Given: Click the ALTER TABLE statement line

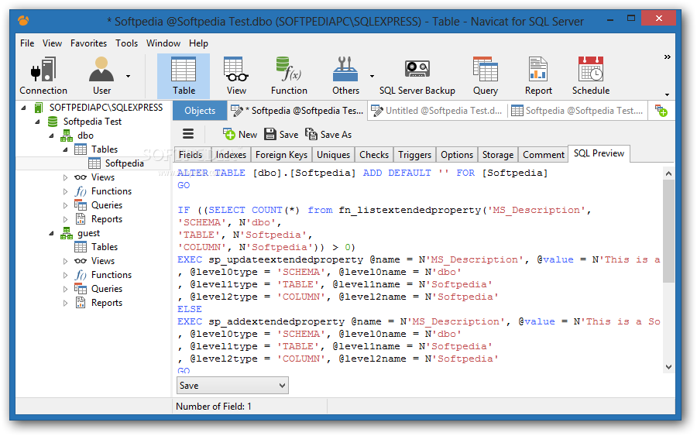Looking at the screenshot, I should tap(362, 173).
